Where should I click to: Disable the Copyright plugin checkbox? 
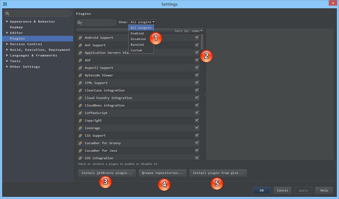point(197,120)
